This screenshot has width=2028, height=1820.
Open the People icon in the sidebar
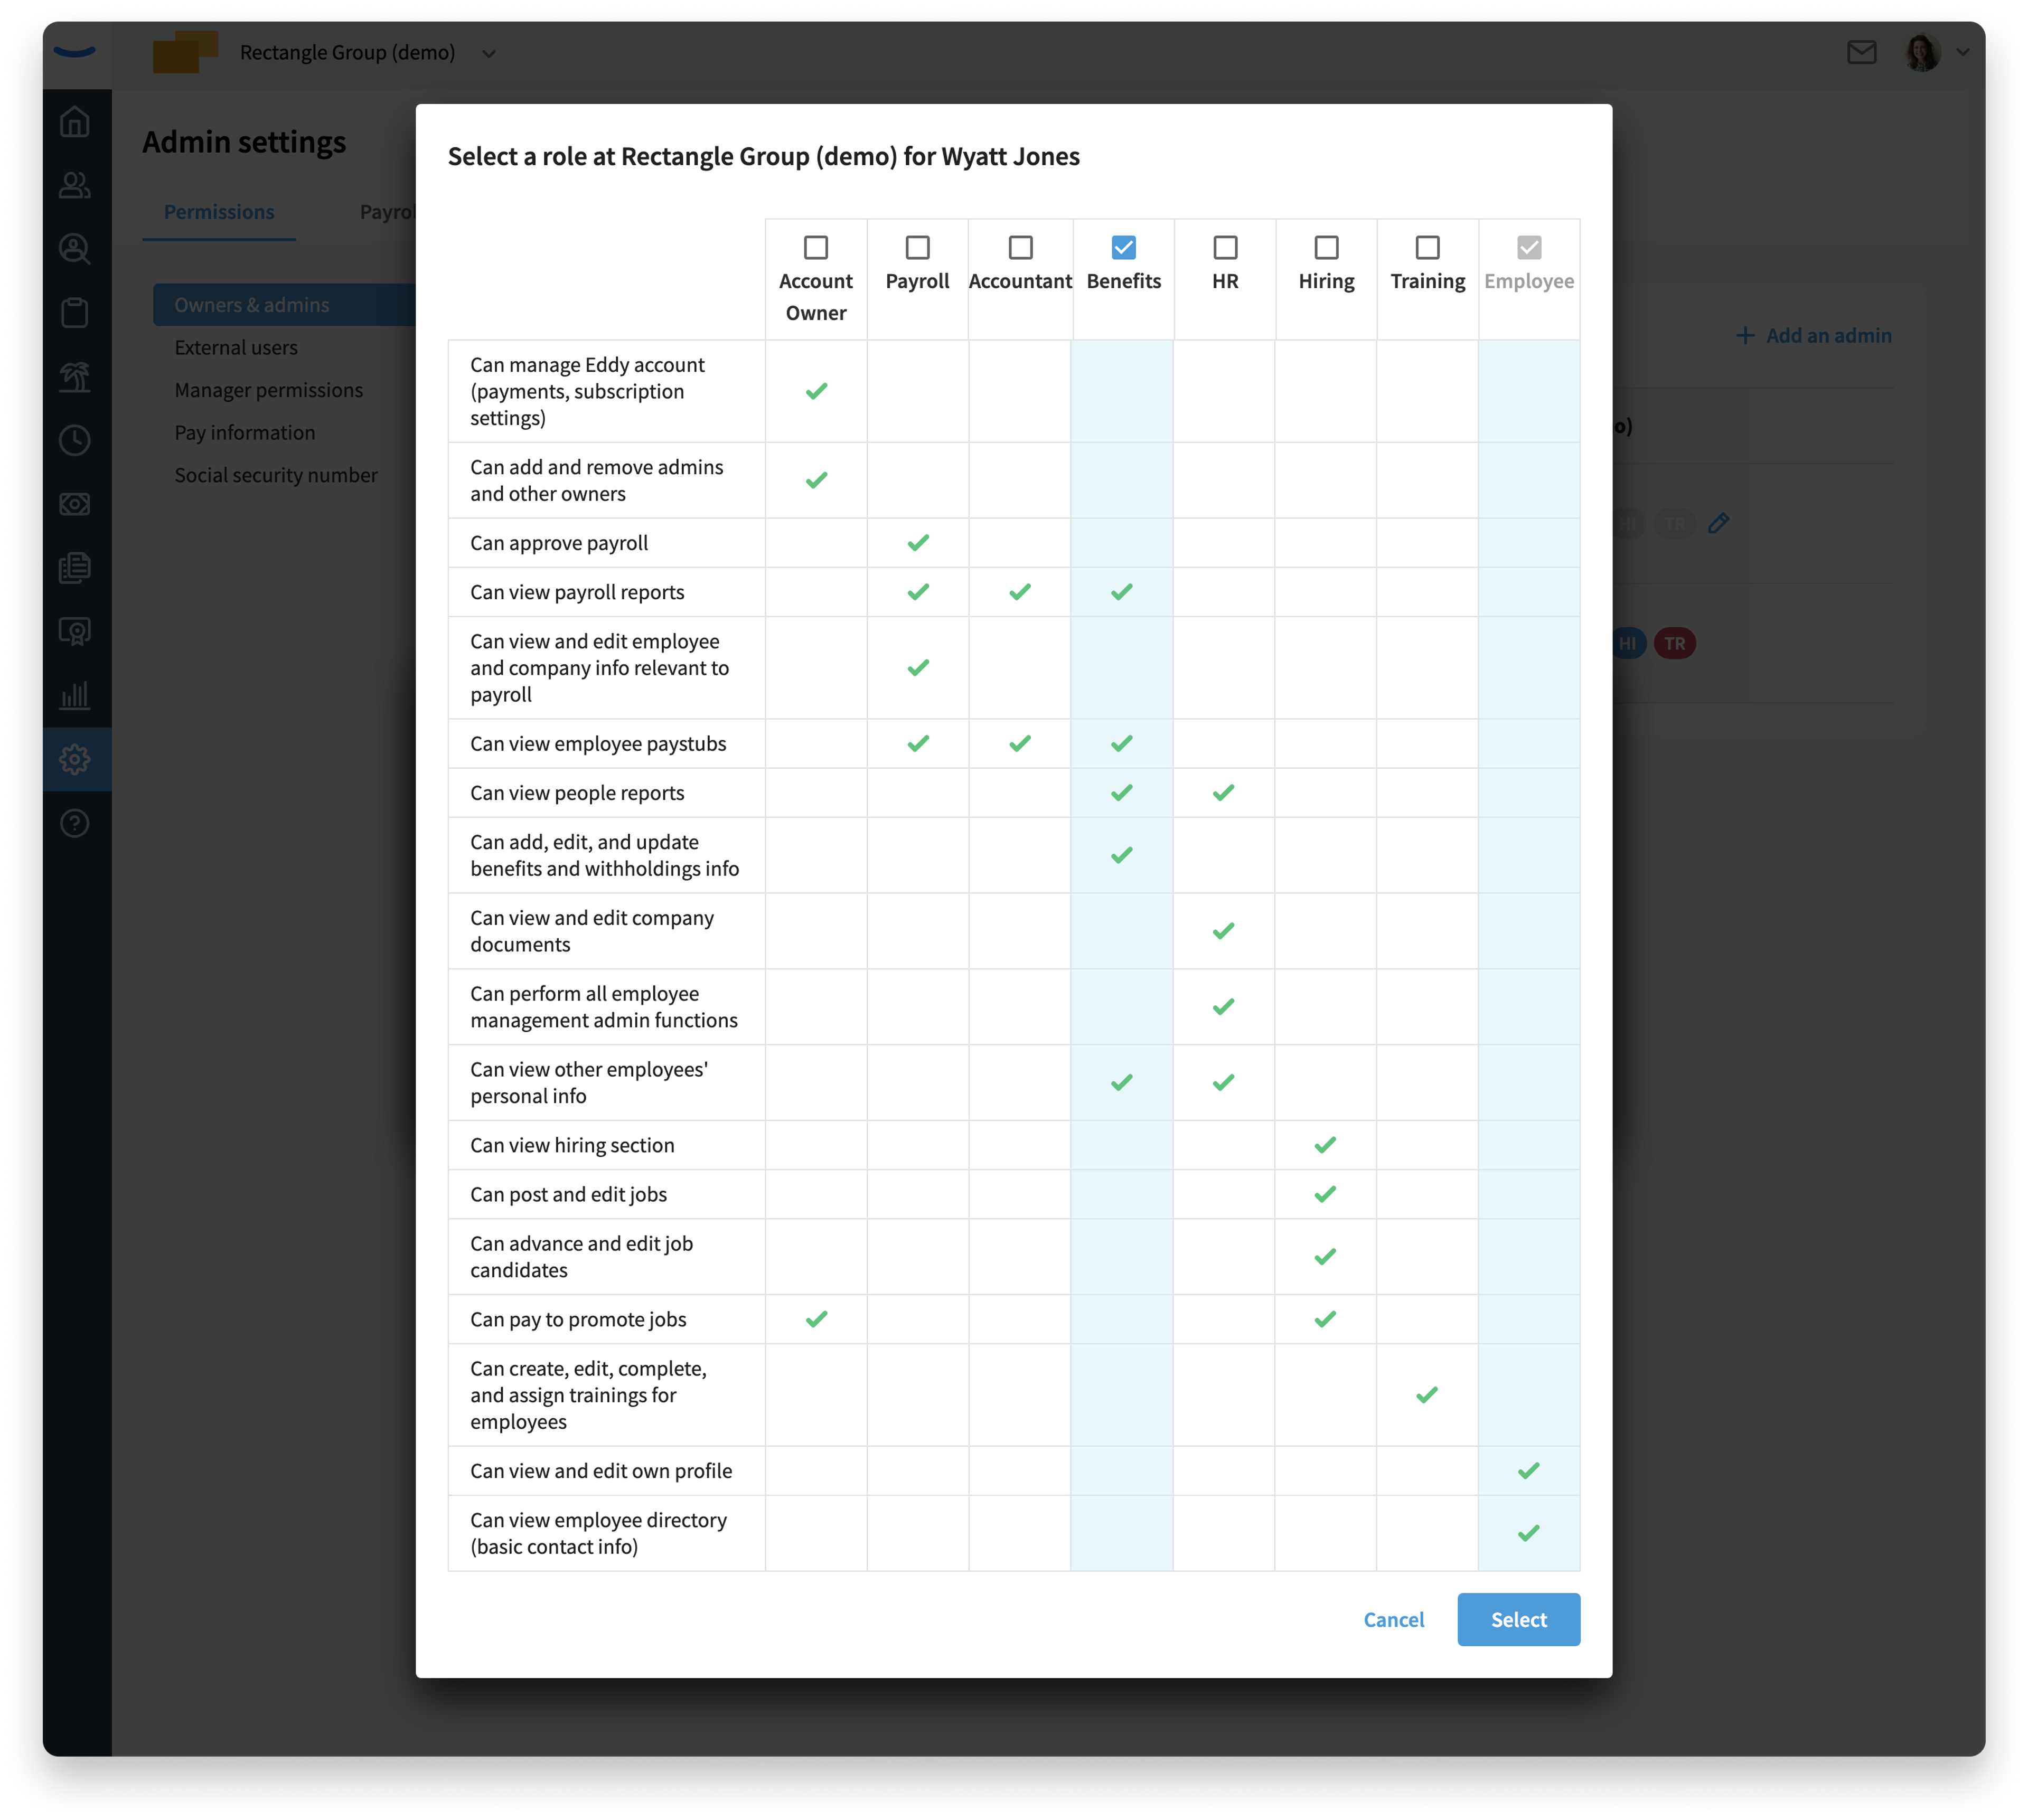pyautogui.click(x=75, y=185)
